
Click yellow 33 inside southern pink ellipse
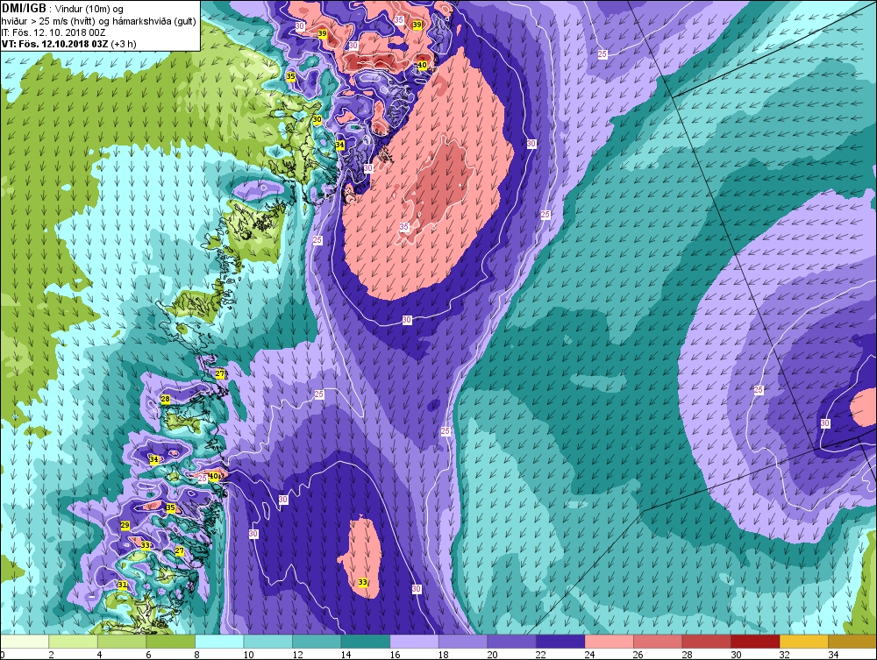[x=362, y=582]
